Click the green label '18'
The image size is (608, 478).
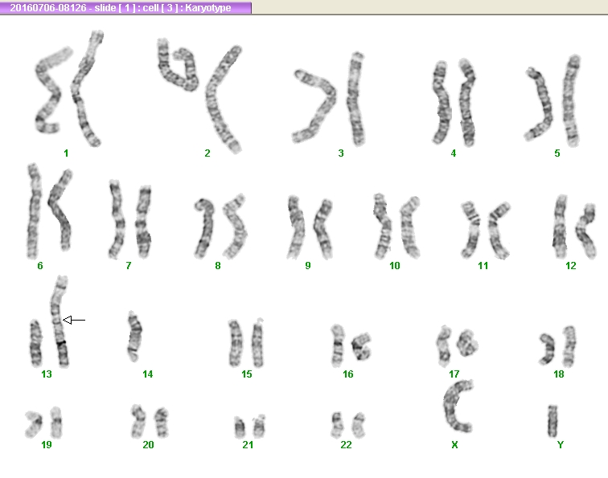tap(559, 374)
